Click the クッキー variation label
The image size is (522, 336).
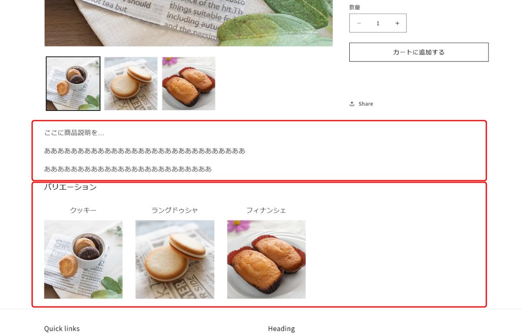click(84, 210)
